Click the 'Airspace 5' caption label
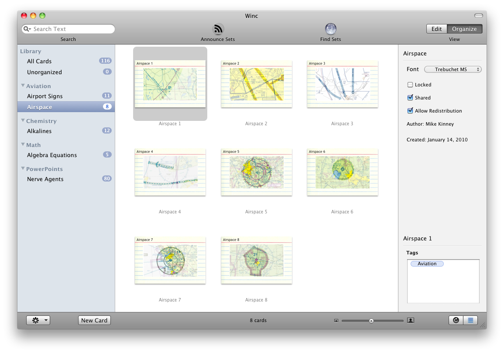 click(x=256, y=212)
